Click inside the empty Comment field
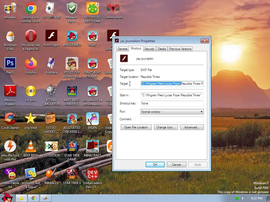The width and height of the screenshot is (270, 202). pos(172,119)
